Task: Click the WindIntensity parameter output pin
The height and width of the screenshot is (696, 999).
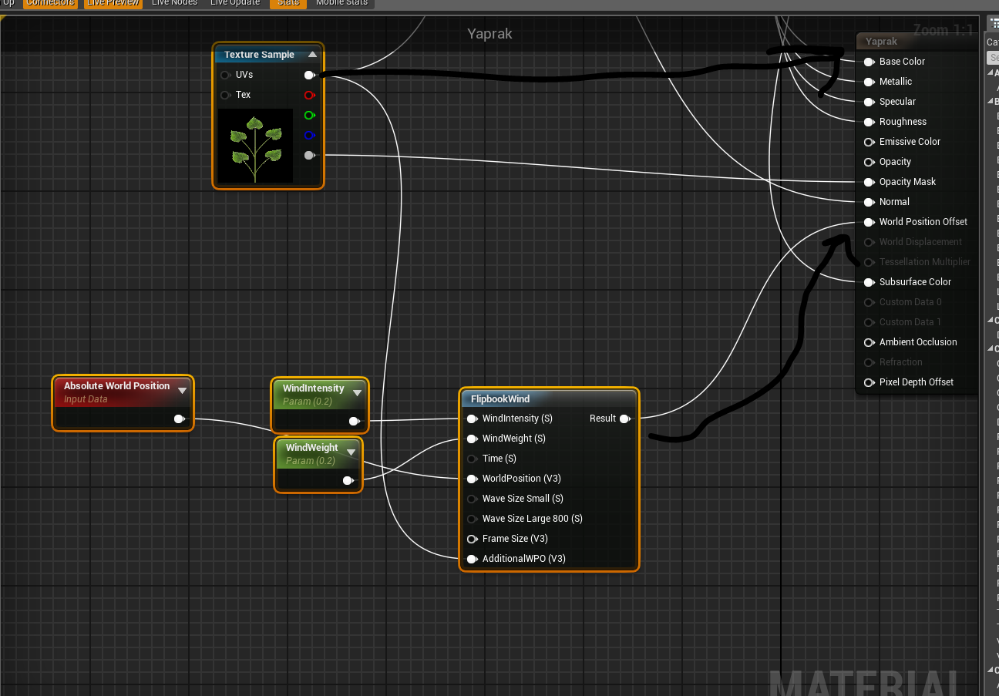Action: pyautogui.click(x=354, y=421)
